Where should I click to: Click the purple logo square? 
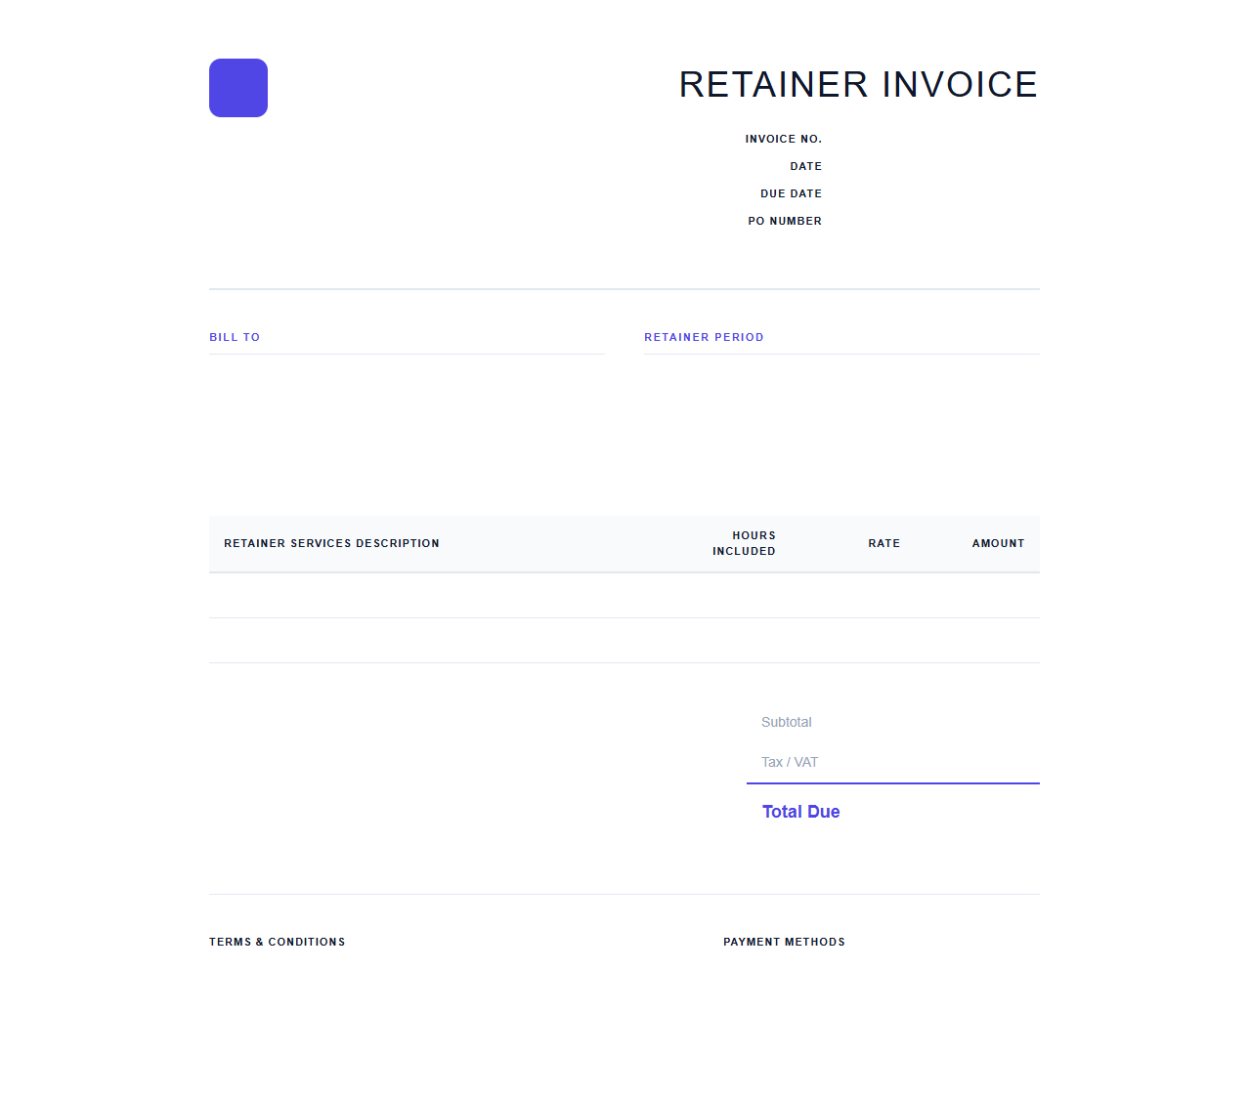[238, 88]
